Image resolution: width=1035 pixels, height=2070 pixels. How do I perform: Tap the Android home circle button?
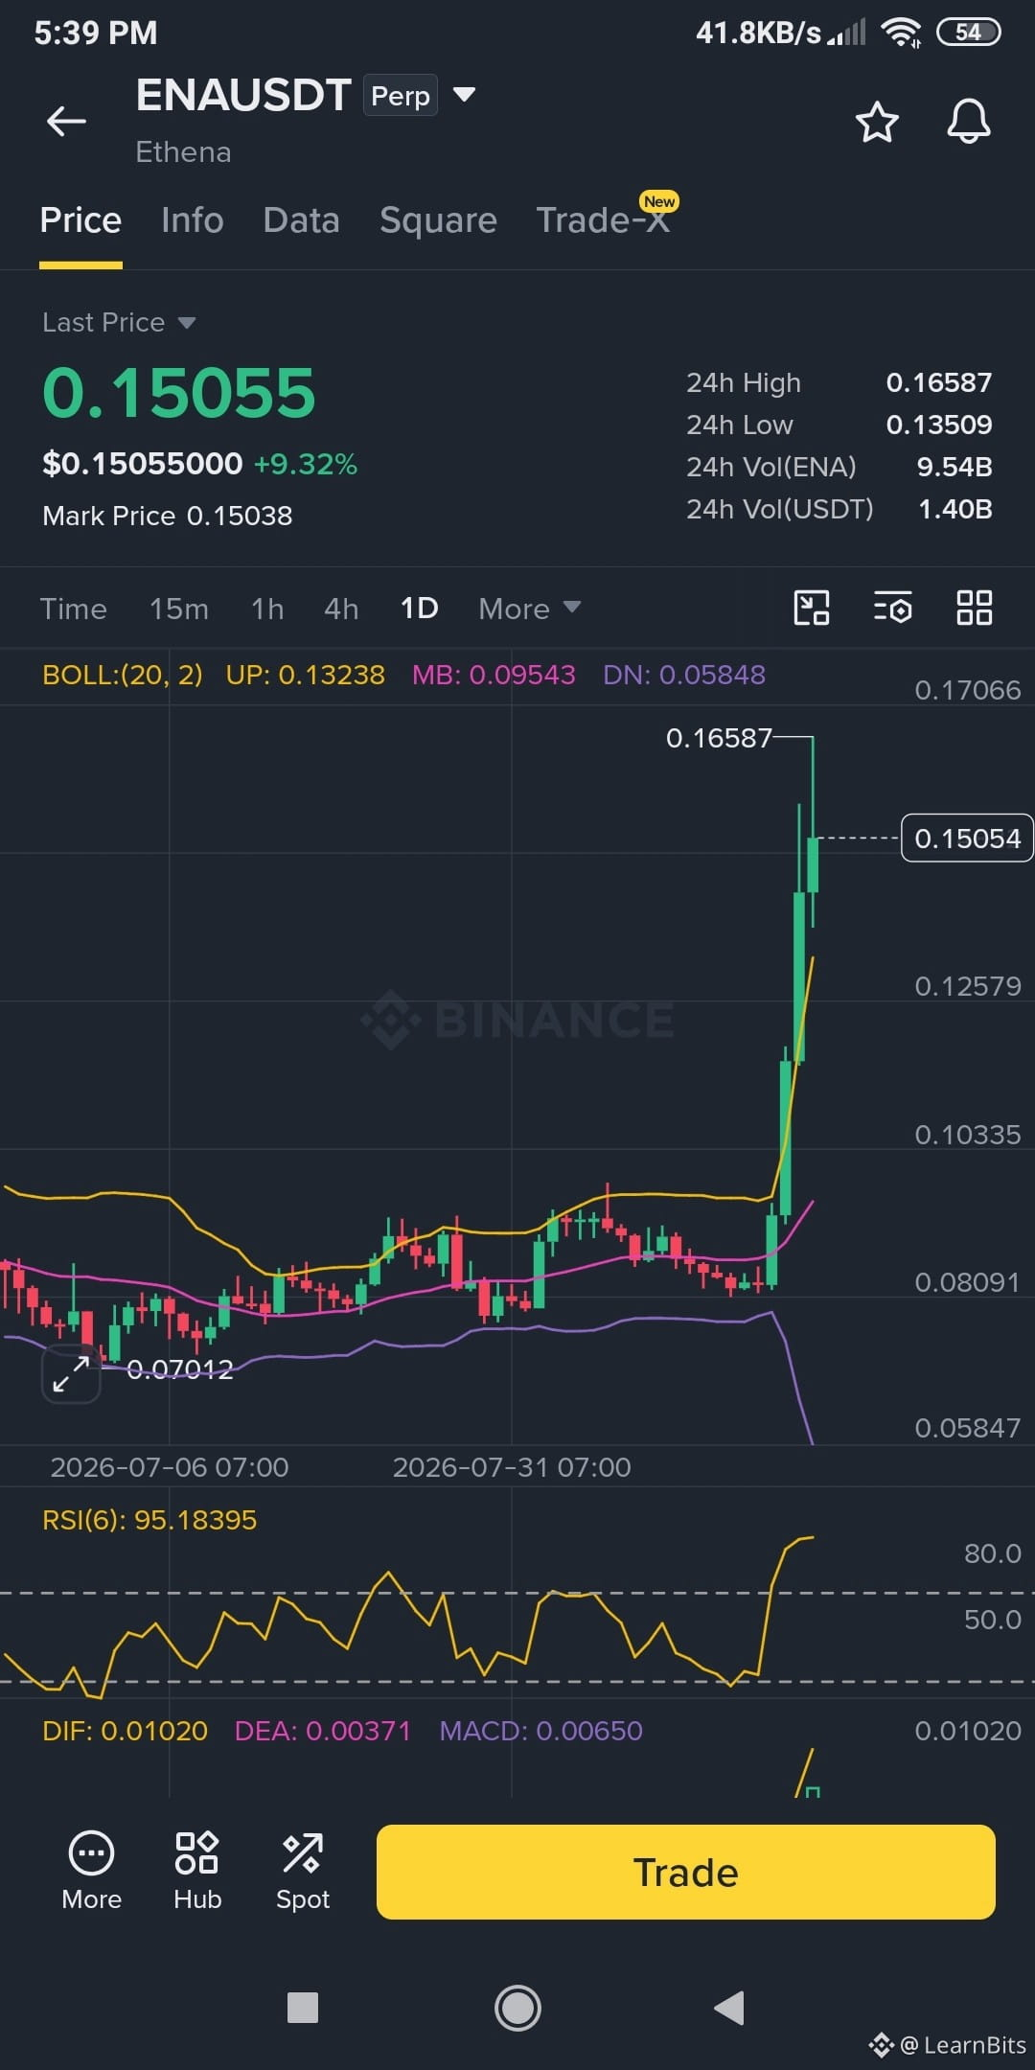517,2008
